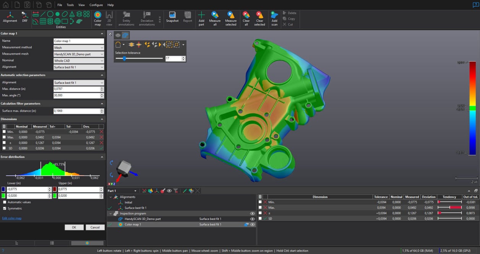
Task: Enable the Symmetric option
Action: (x=5, y=208)
